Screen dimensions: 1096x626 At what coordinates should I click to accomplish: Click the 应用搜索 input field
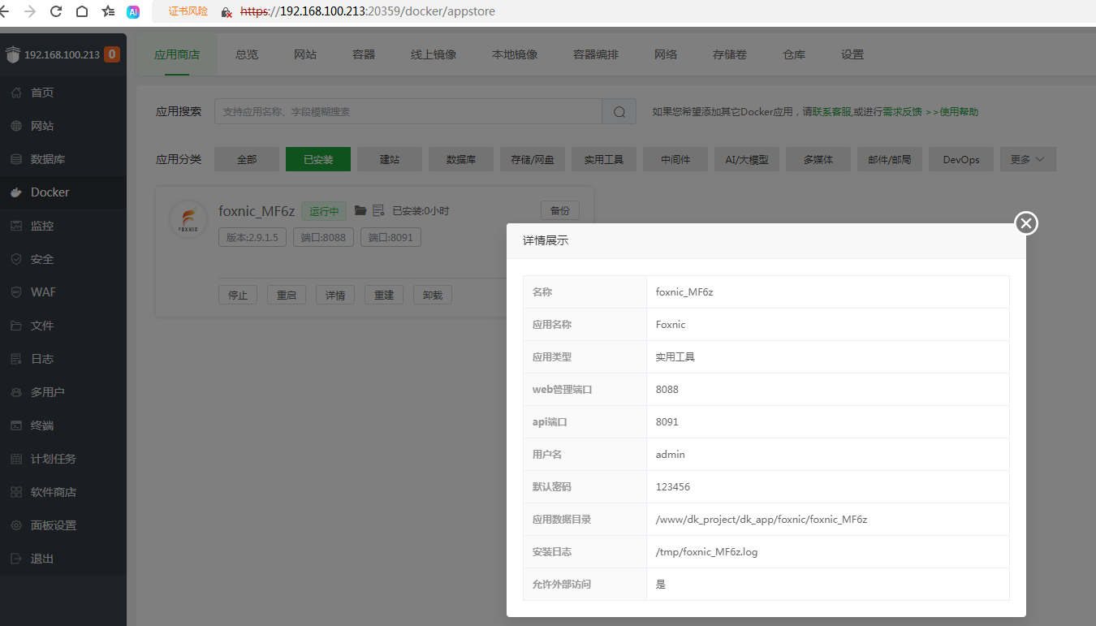(408, 112)
